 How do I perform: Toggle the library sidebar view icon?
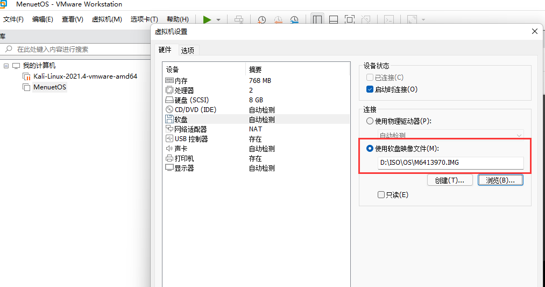[317, 19]
